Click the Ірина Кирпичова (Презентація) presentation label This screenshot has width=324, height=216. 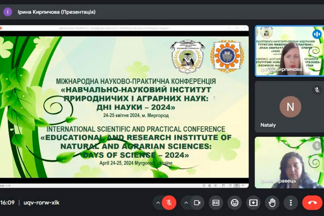click(57, 12)
